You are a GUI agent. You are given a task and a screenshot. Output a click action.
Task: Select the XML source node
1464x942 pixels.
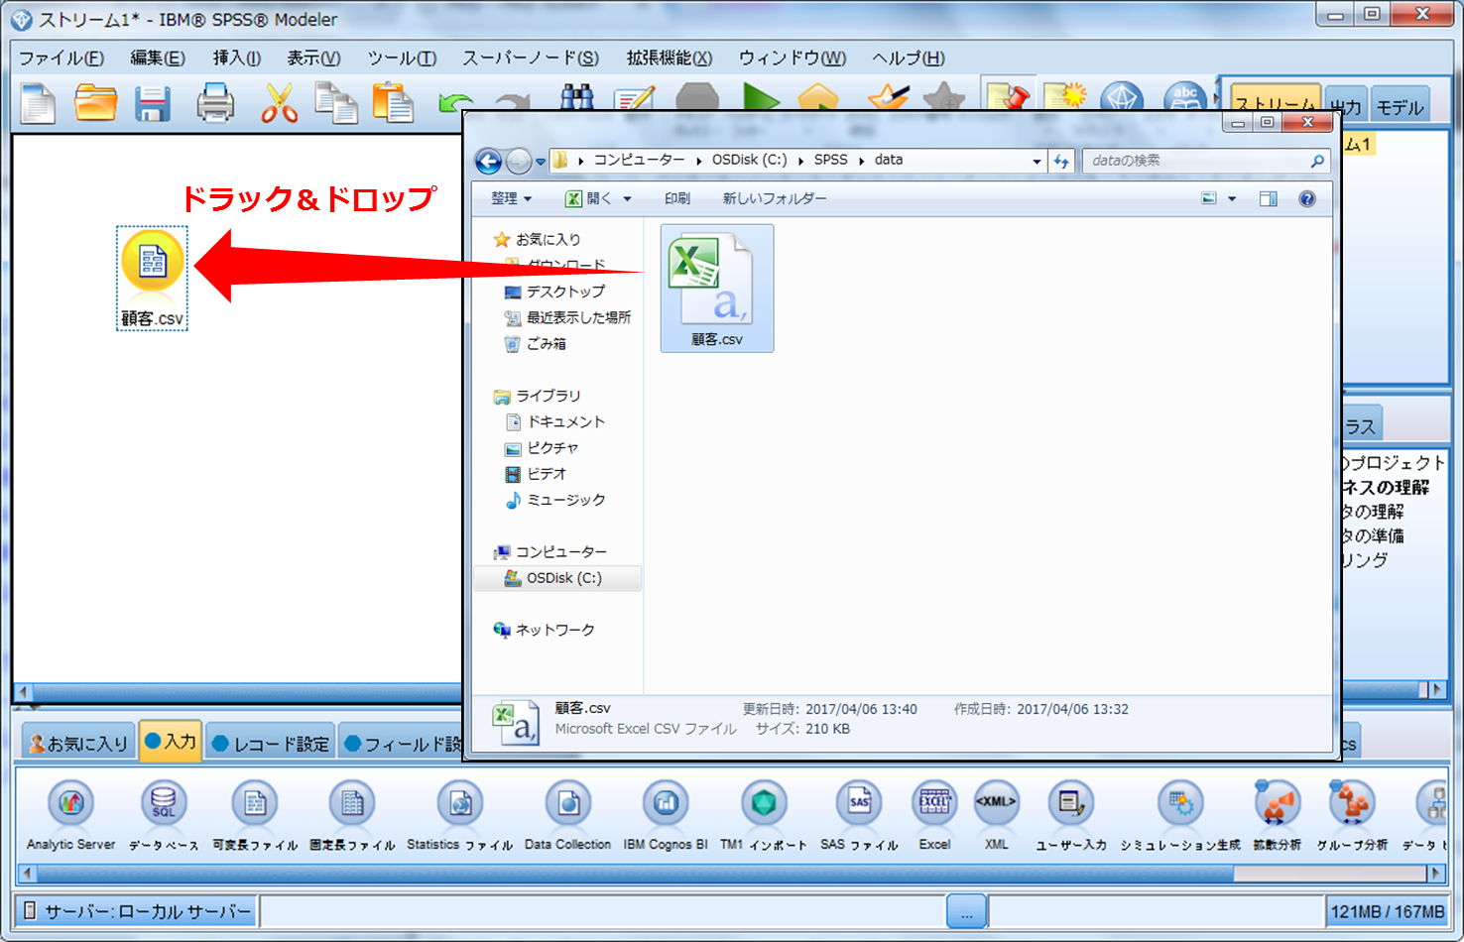[996, 815]
